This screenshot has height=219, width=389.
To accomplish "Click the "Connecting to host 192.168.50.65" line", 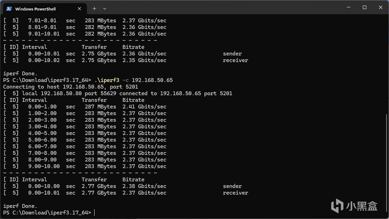I will click(70, 87).
